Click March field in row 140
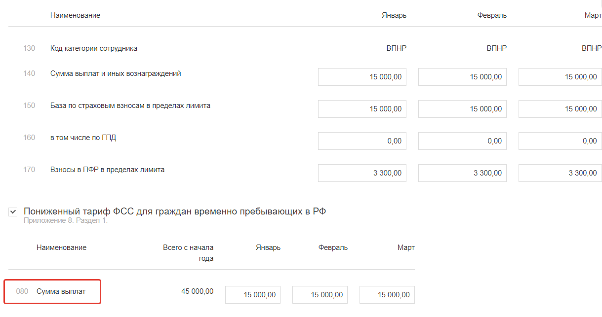This screenshot has height=317, width=602. point(560,77)
